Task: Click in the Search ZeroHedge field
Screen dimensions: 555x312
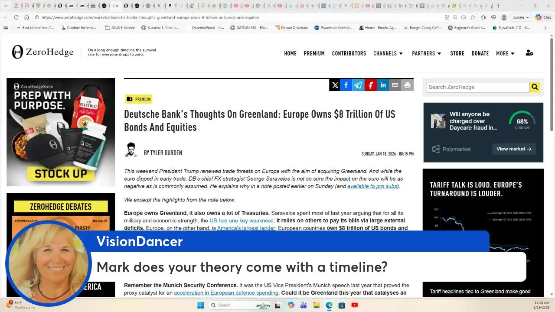Action: point(478,87)
